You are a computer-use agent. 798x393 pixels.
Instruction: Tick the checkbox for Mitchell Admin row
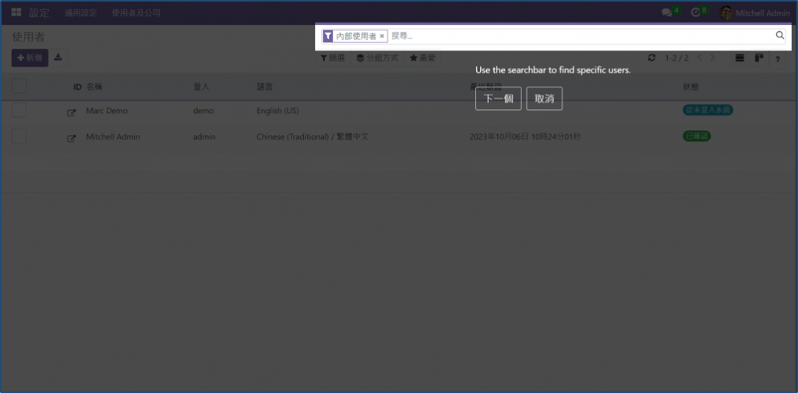coord(19,136)
